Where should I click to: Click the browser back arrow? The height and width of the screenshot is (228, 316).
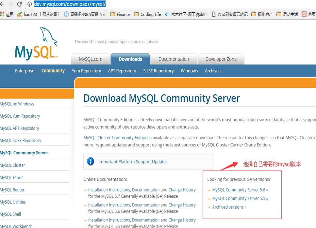2,4
